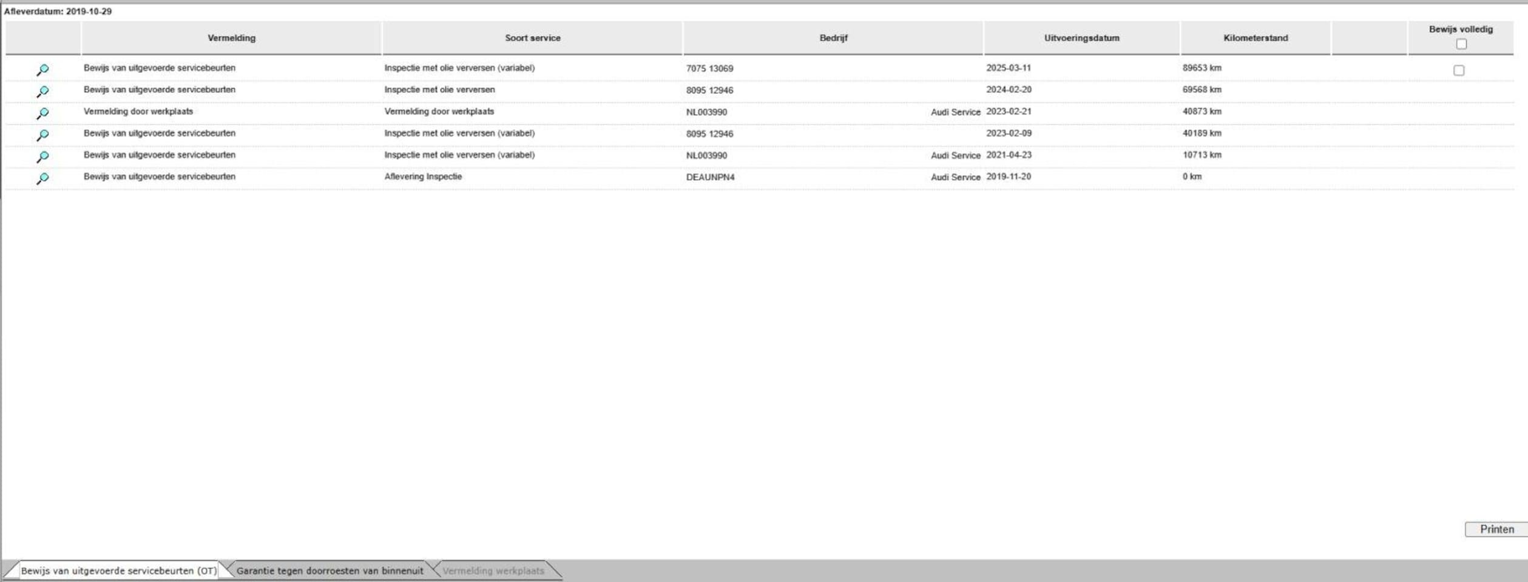1528x582 pixels.
Task: Sort the table by Bedrijf column
Action: point(833,38)
